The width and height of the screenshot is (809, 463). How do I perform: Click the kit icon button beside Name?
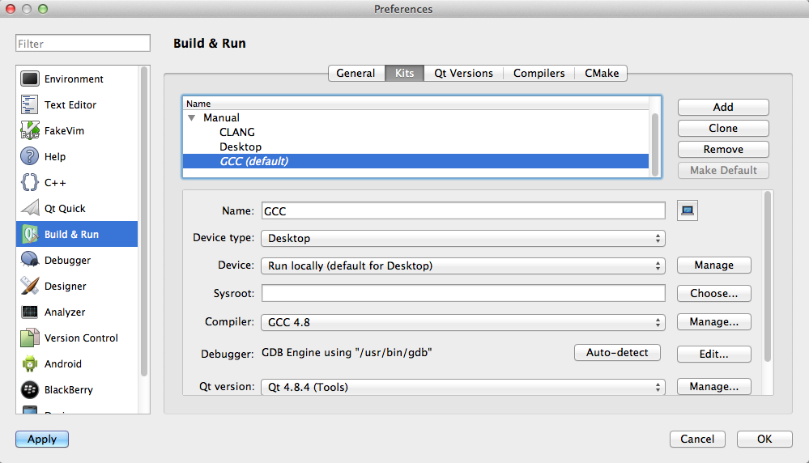pyautogui.click(x=688, y=211)
